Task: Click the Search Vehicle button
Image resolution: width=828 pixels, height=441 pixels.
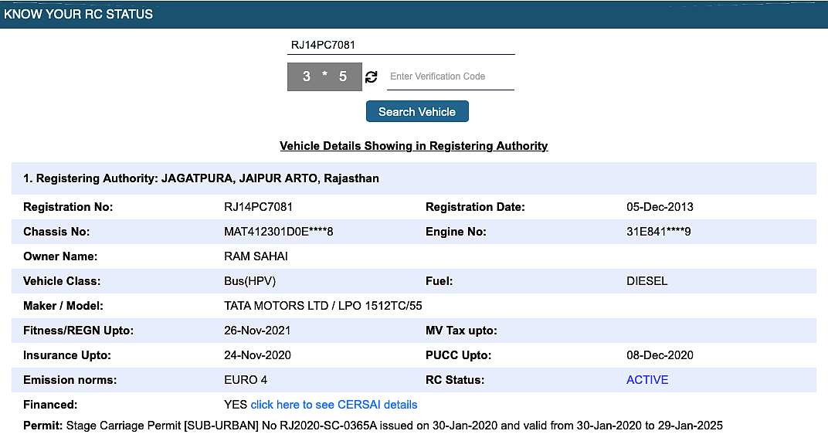Action: [417, 111]
